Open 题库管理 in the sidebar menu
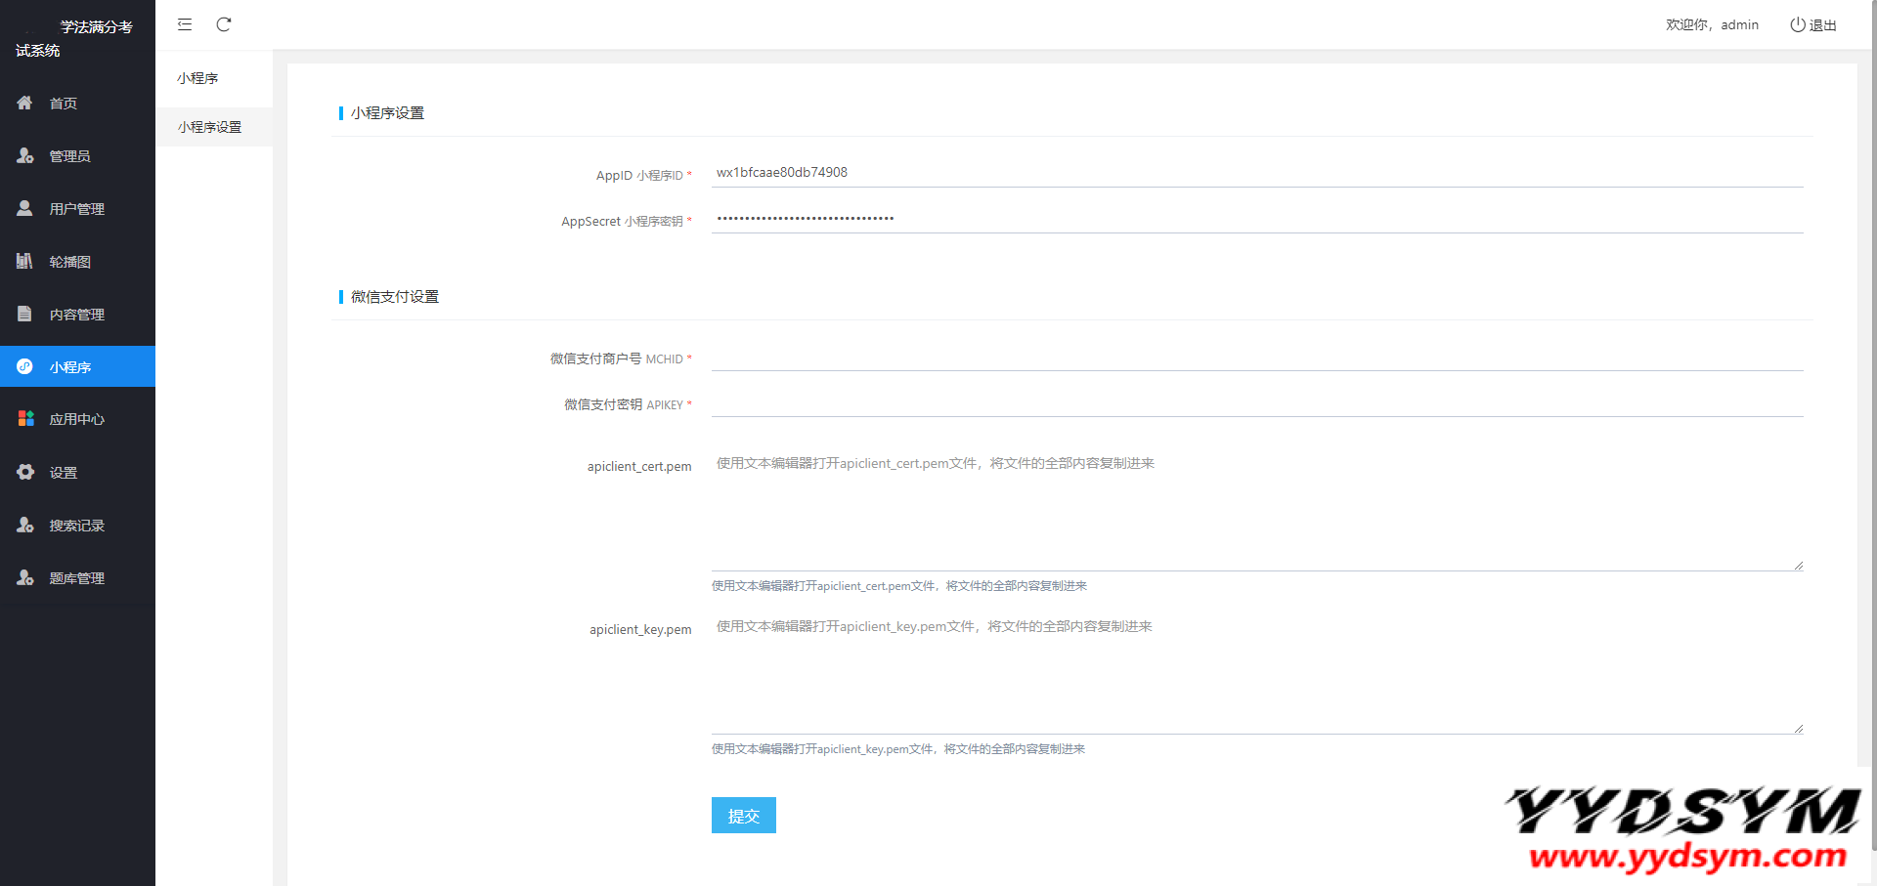Image resolution: width=1877 pixels, height=886 pixels. (x=76, y=578)
